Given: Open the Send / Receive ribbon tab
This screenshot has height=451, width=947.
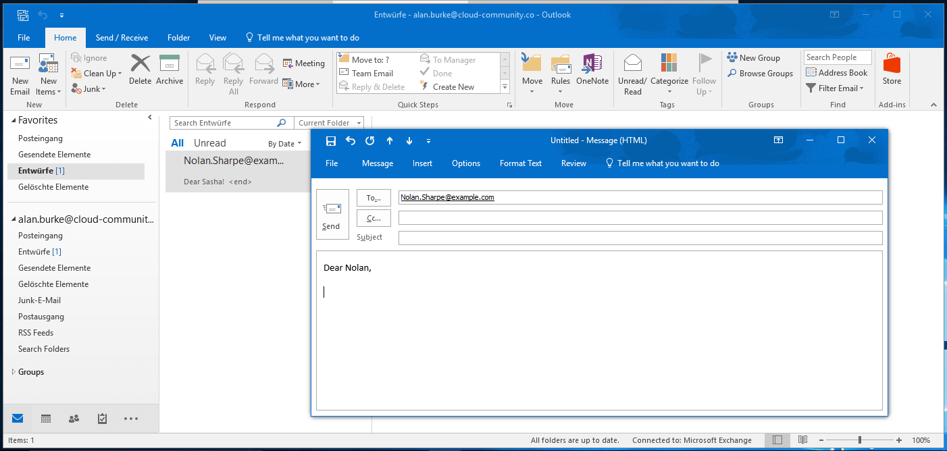Looking at the screenshot, I should tap(122, 37).
